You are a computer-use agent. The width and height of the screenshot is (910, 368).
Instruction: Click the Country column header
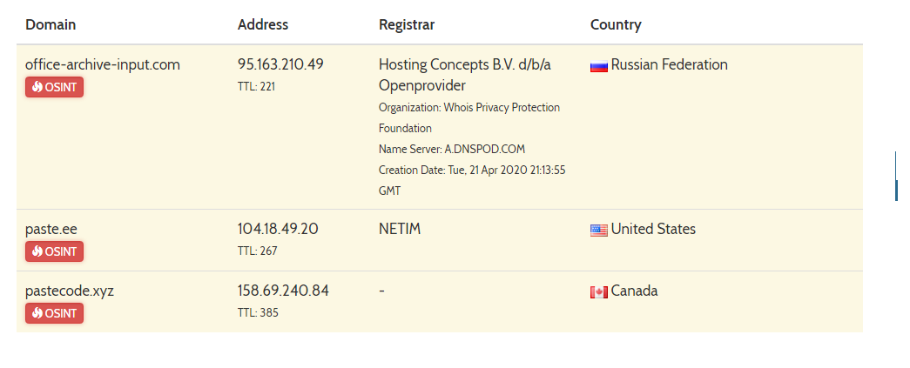tap(616, 25)
